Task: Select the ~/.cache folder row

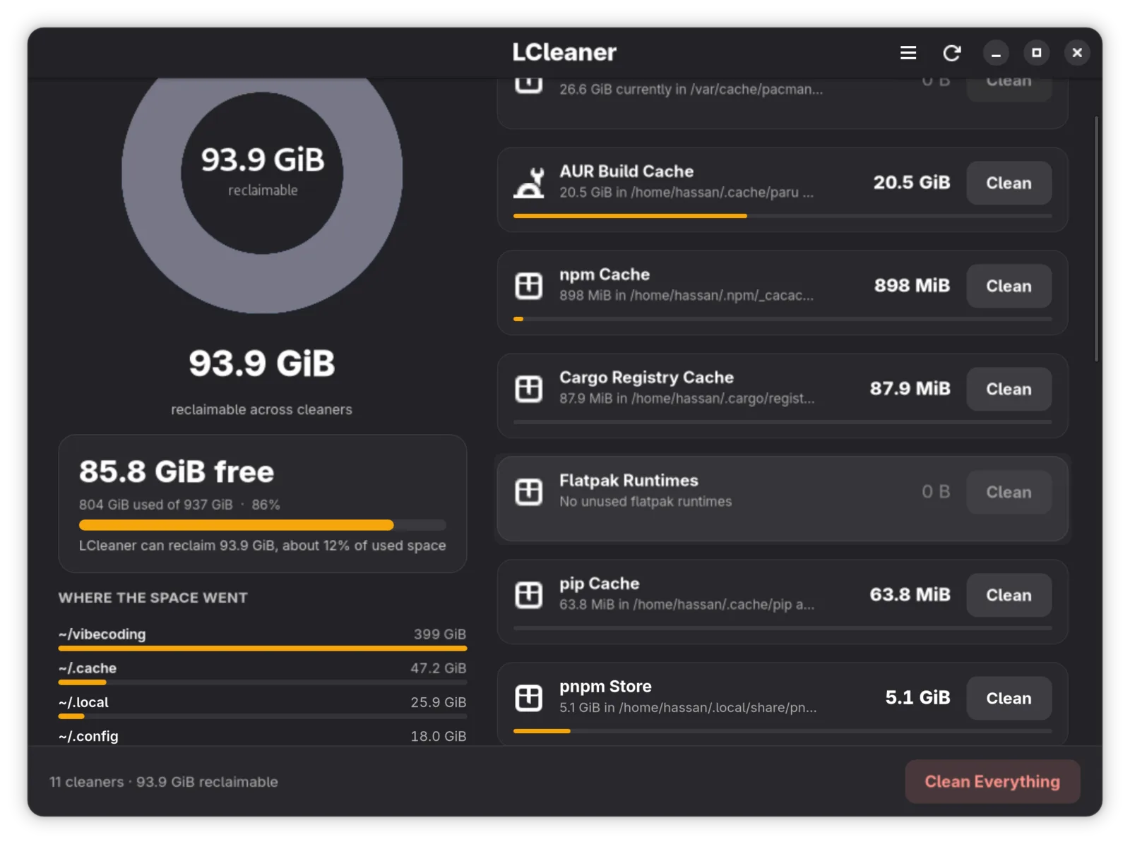Action: pyautogui.click(x=262, y=672)
